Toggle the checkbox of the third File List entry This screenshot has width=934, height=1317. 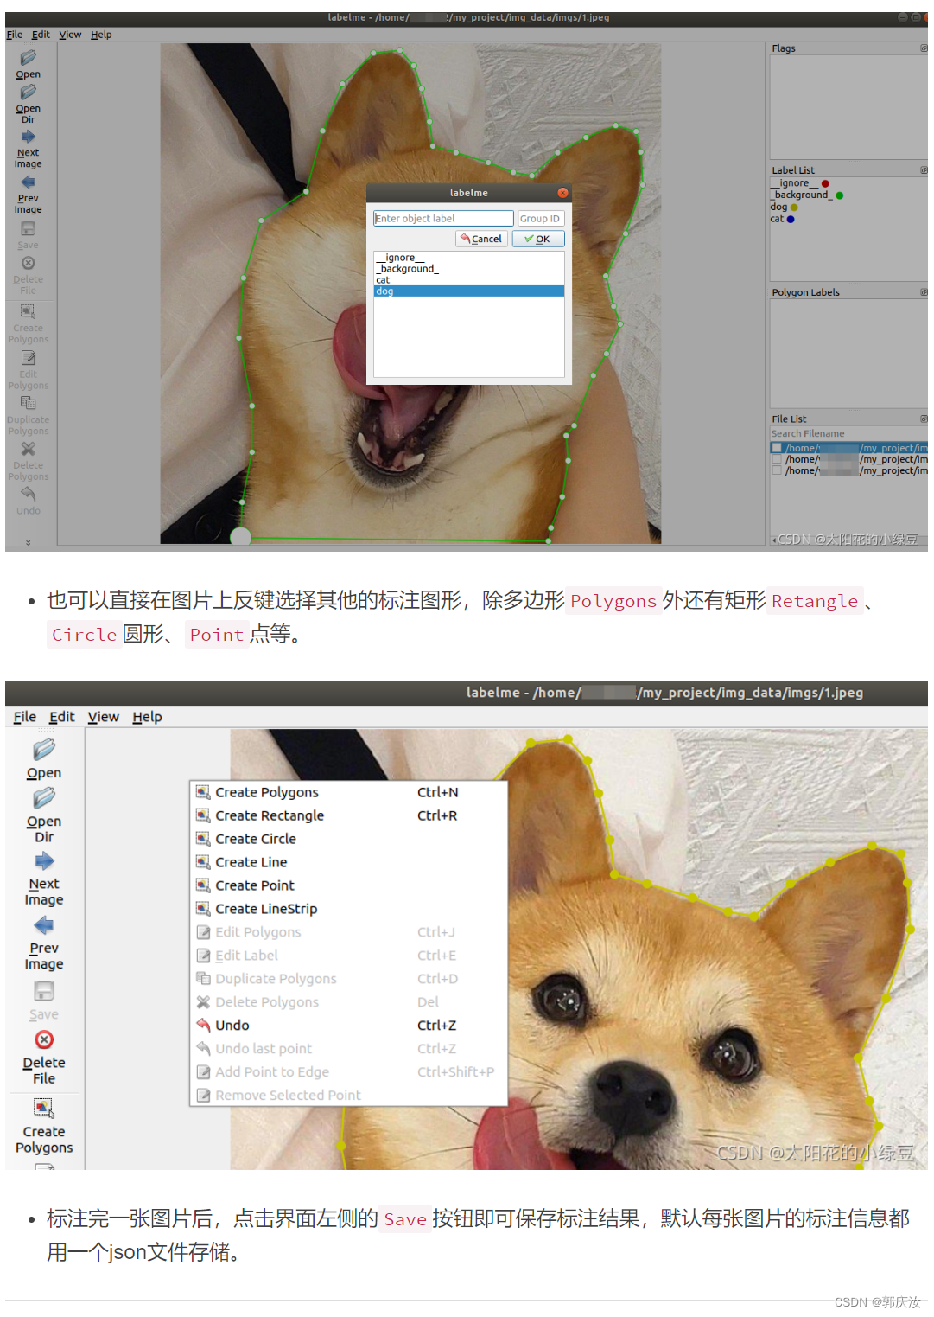(777, 470)
